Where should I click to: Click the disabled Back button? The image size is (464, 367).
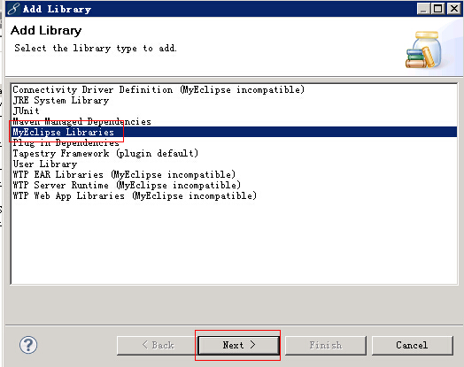point(158,345)
